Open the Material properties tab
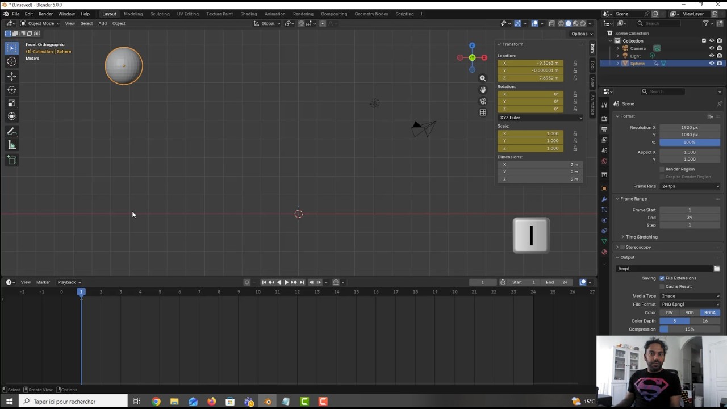 pos(604,252)
